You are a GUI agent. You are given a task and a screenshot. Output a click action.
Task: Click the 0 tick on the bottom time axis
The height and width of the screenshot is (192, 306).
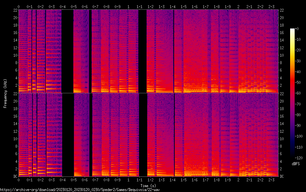[x=19, y=180]
